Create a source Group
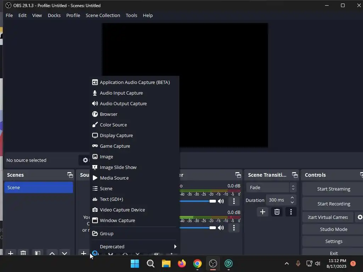 (x=134, y=234)
